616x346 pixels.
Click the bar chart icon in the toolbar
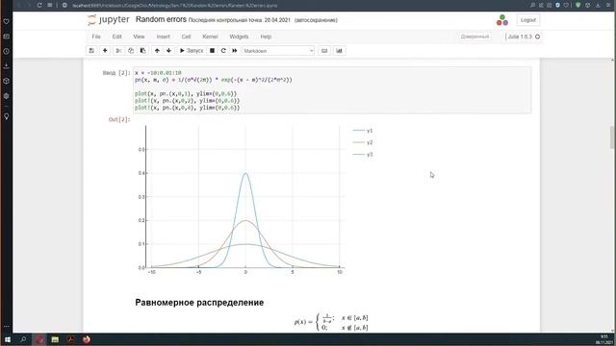339,51
